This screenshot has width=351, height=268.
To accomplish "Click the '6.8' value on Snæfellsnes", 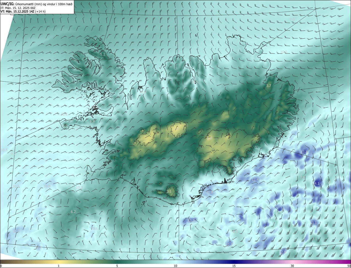I will tap(92, 121).
